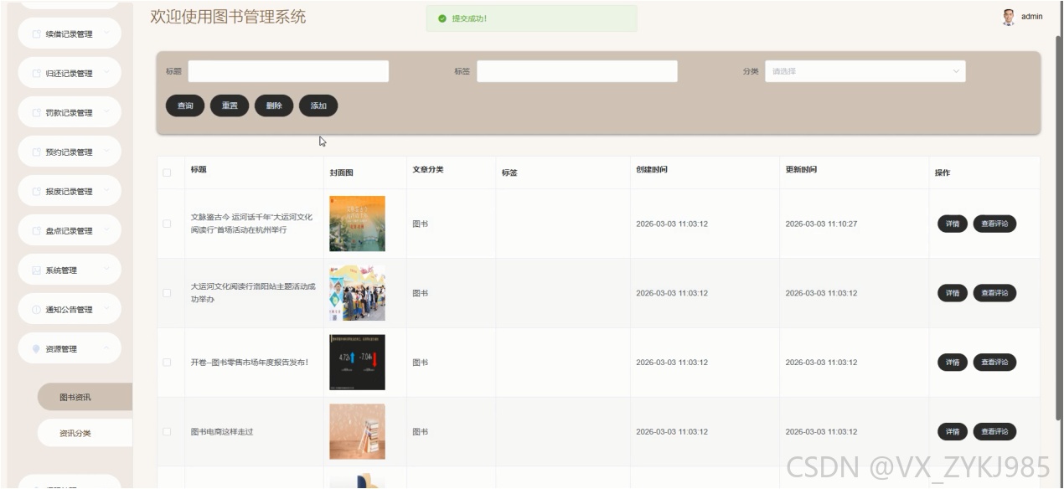Screen dimensions: 1064x489
Task: Click the title 图书电商这样走过
Action: (x=222, y=432)
